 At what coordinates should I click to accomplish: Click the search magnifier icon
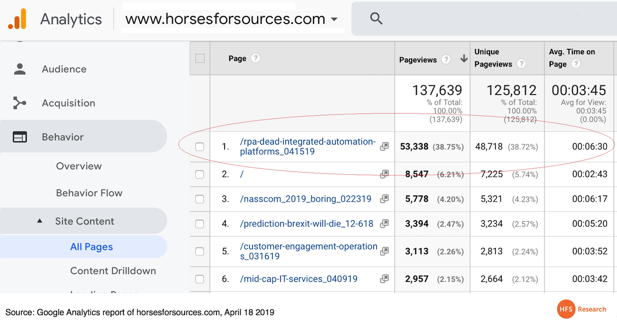click(x=376, y=19)
